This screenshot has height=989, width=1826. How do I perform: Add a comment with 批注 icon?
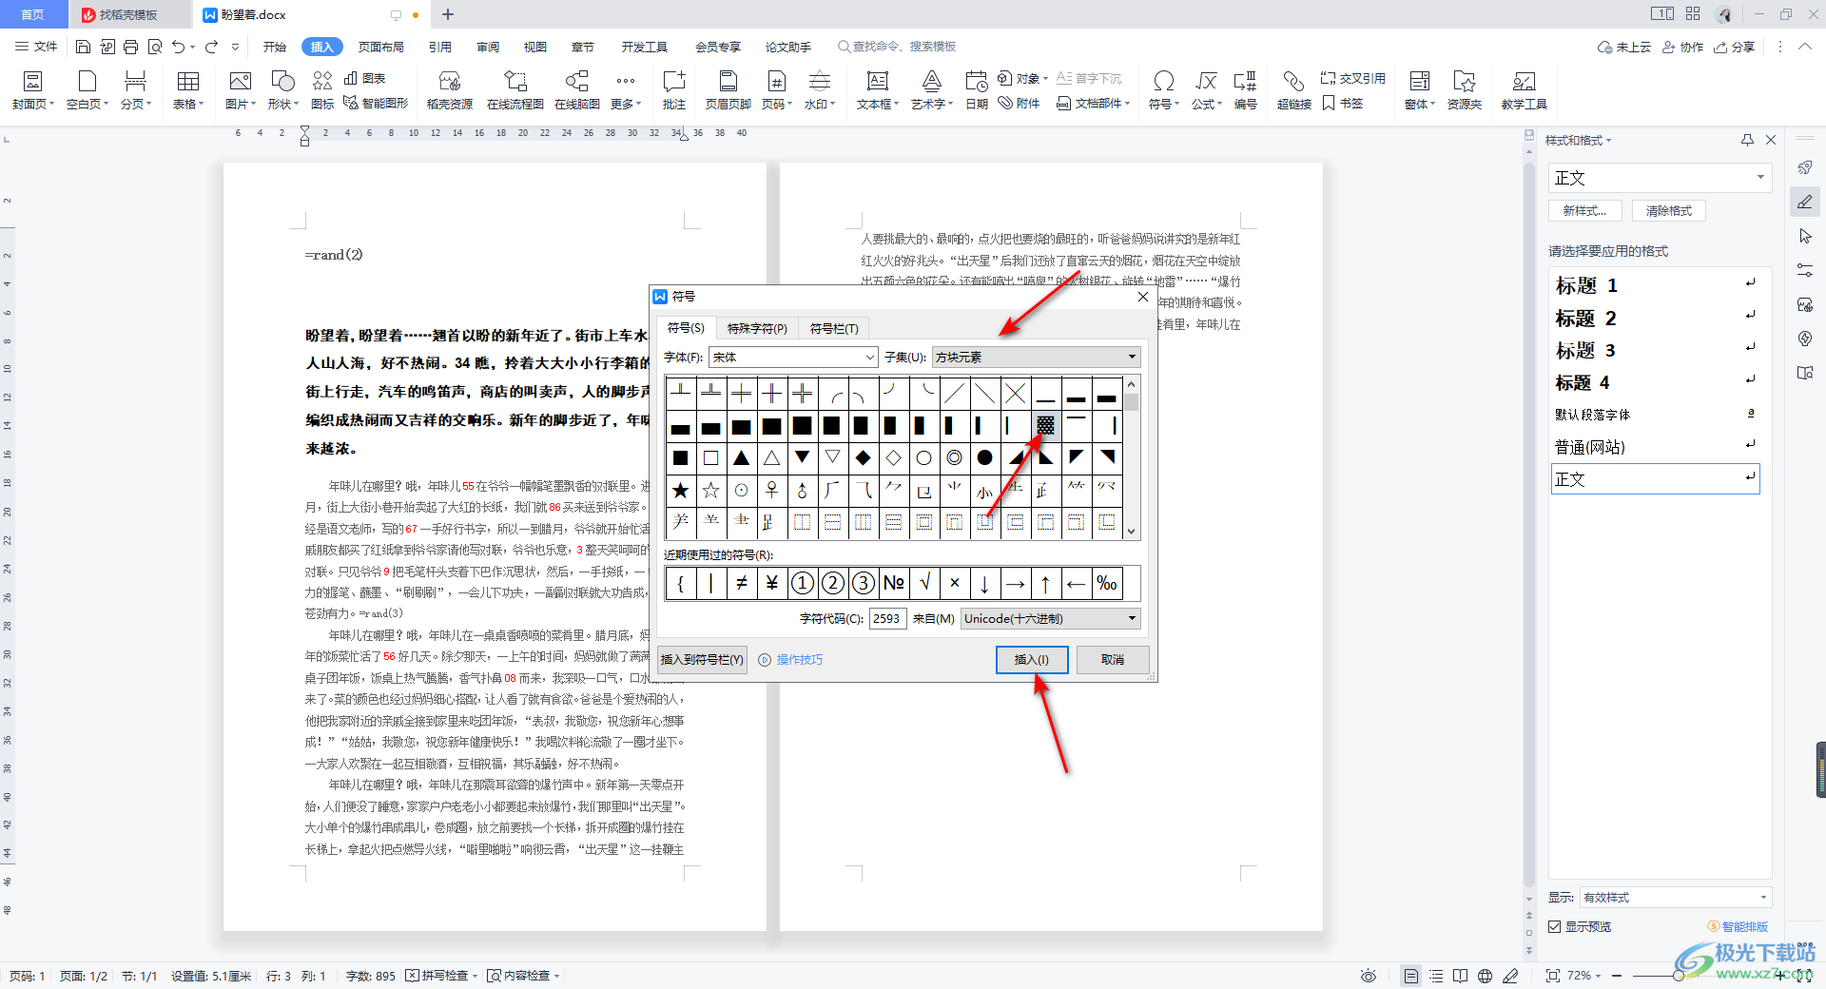[x=674, y=90]
